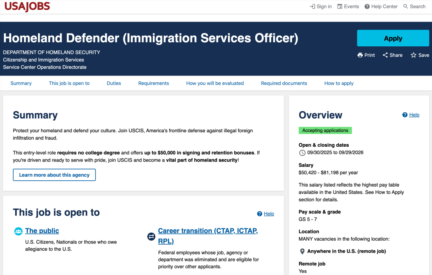Click the salary $50,420 - $81,198 per year

(328, 173)
